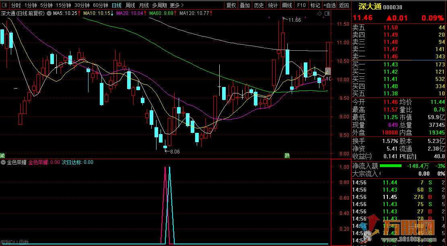Open the 历史 history button
Viewport: 447px width, 246px height.
[259, 5]
